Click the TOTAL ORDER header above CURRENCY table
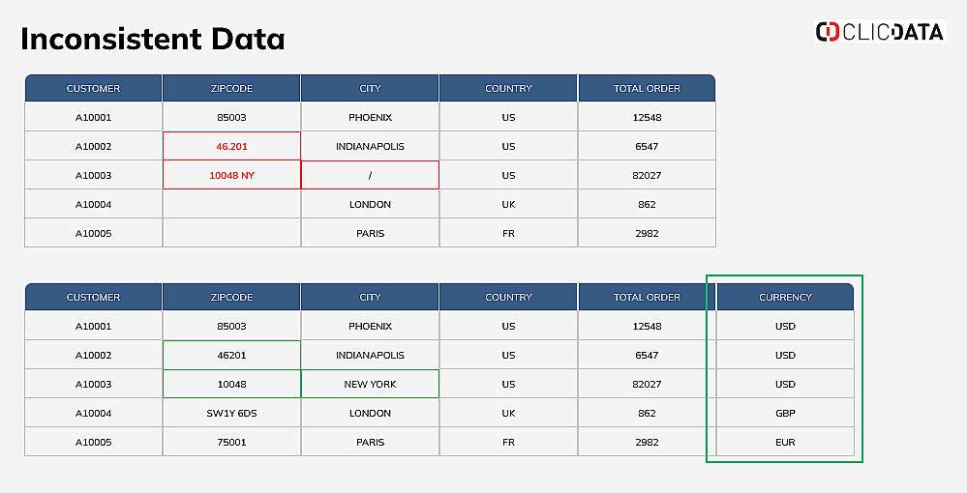The width and height of the screenshot is (967, 493). tap(647, 297)
